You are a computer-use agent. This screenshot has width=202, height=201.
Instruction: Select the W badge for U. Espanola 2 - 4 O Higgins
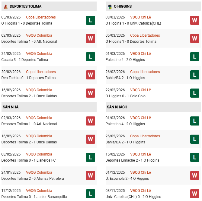point(194,176)
